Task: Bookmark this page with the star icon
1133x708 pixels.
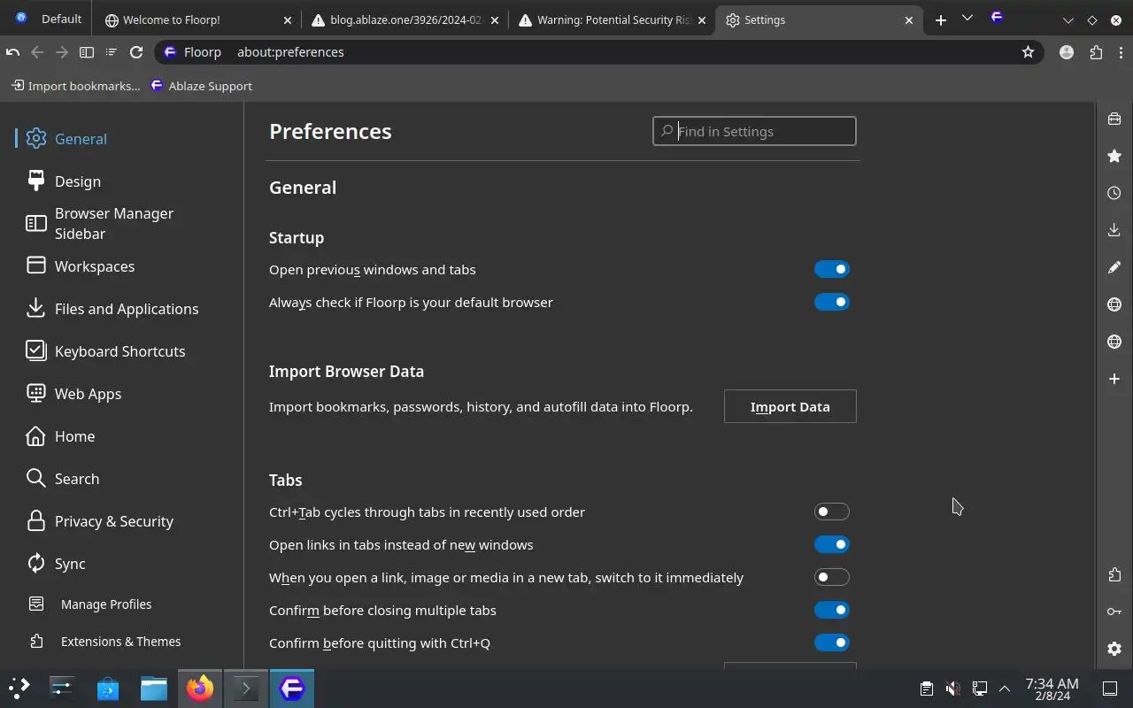Action: point(1028,52)
